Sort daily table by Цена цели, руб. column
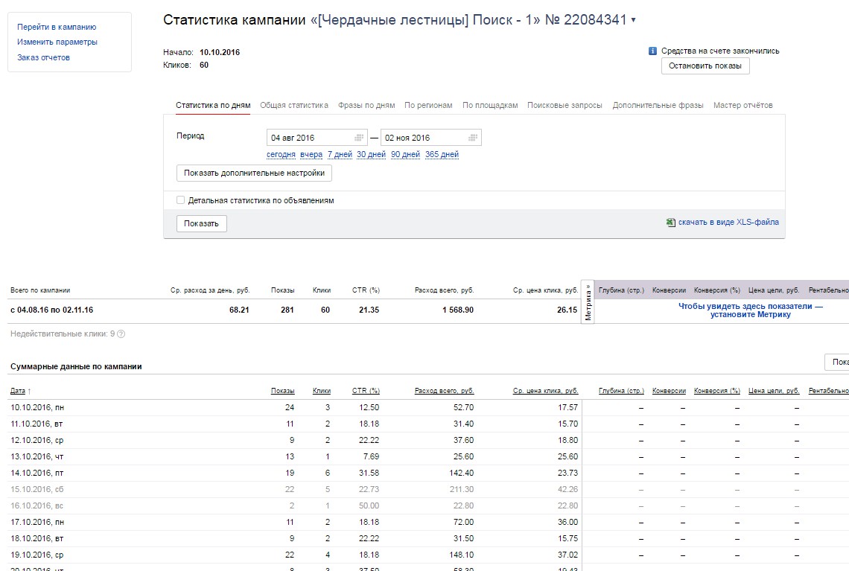Viewport: 849px width, 571px height. pos(775,391)
